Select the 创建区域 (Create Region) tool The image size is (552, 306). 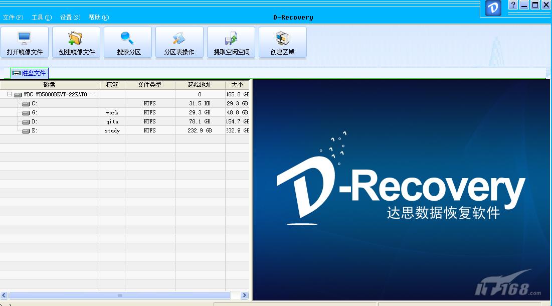point(282,42)
